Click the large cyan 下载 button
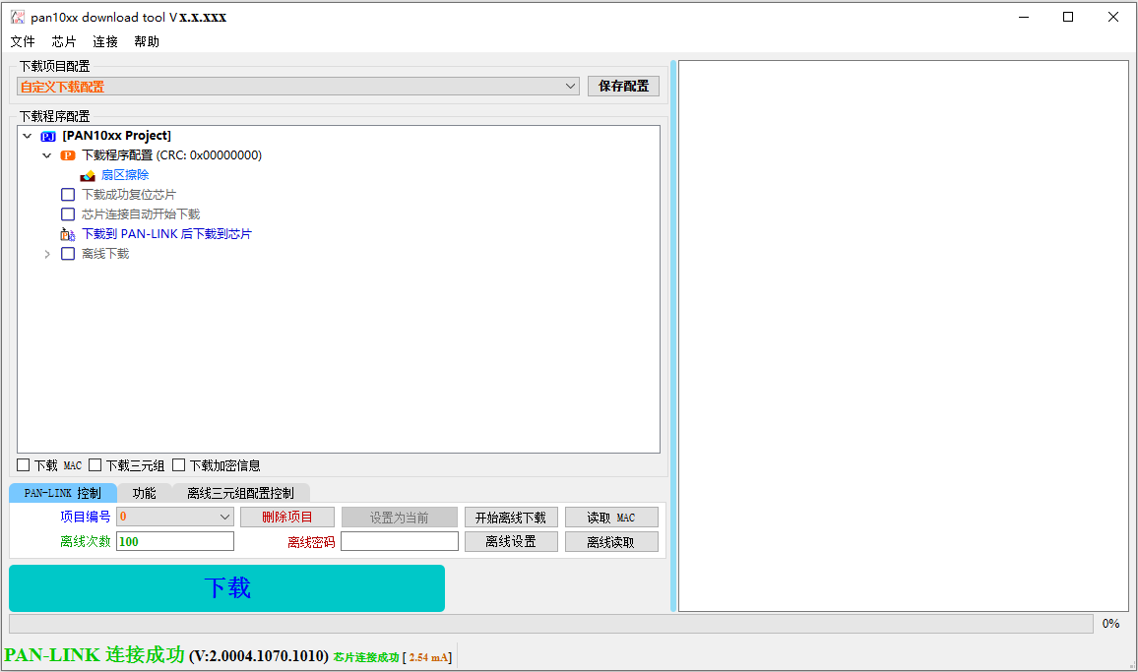Viewport: 1138px width, 672px height. 227,588
